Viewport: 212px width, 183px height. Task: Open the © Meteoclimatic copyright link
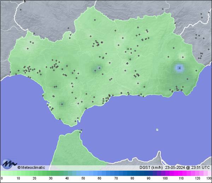click(31, 167)
